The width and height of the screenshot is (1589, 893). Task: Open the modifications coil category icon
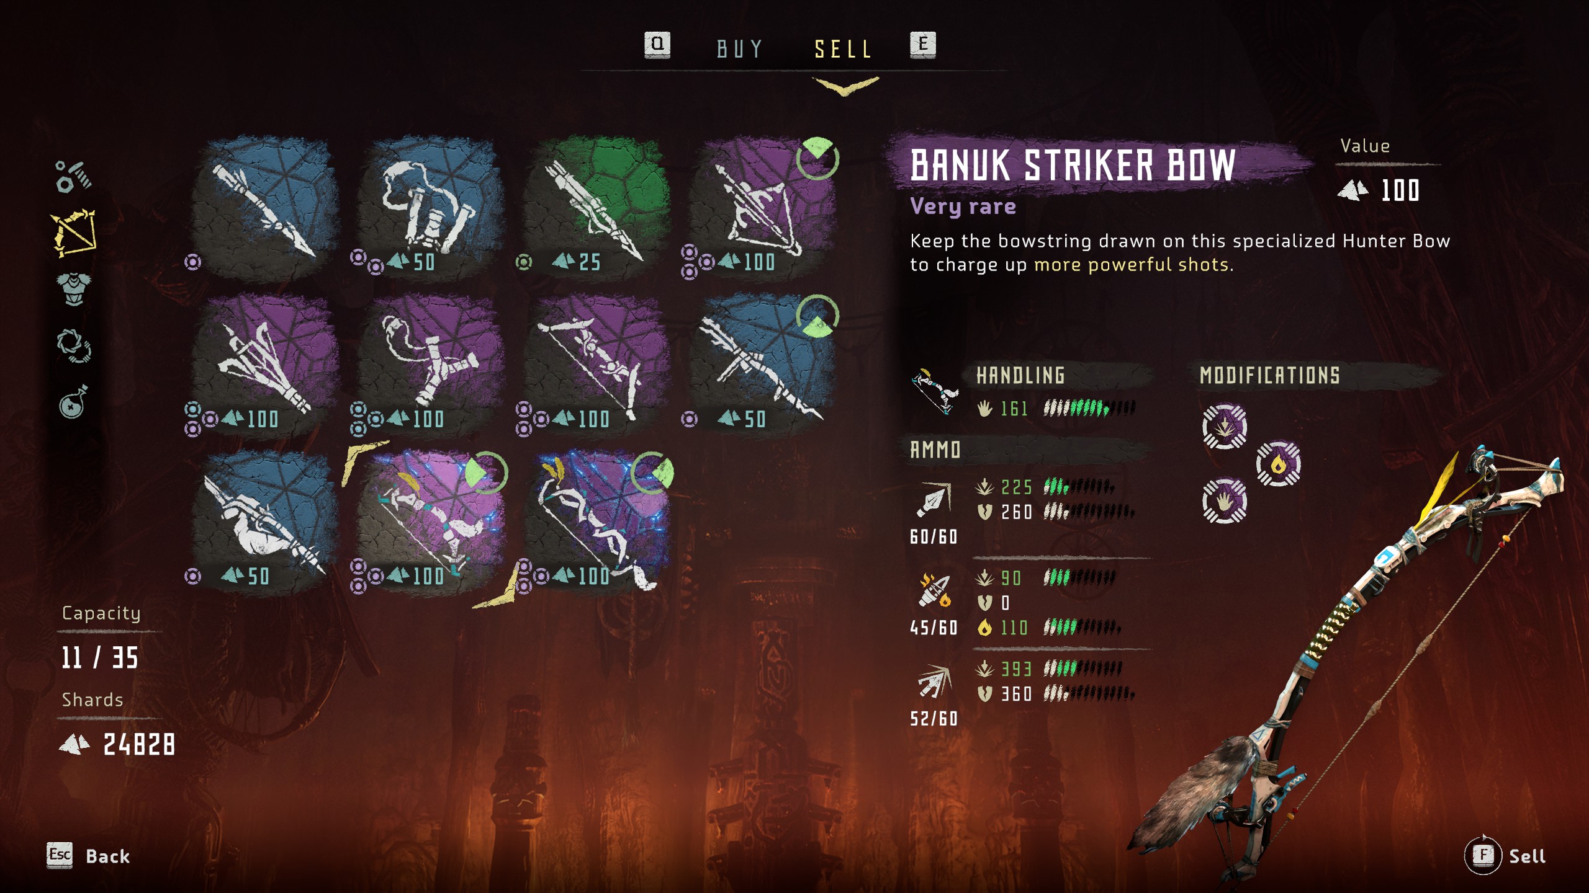click(74, 345)
